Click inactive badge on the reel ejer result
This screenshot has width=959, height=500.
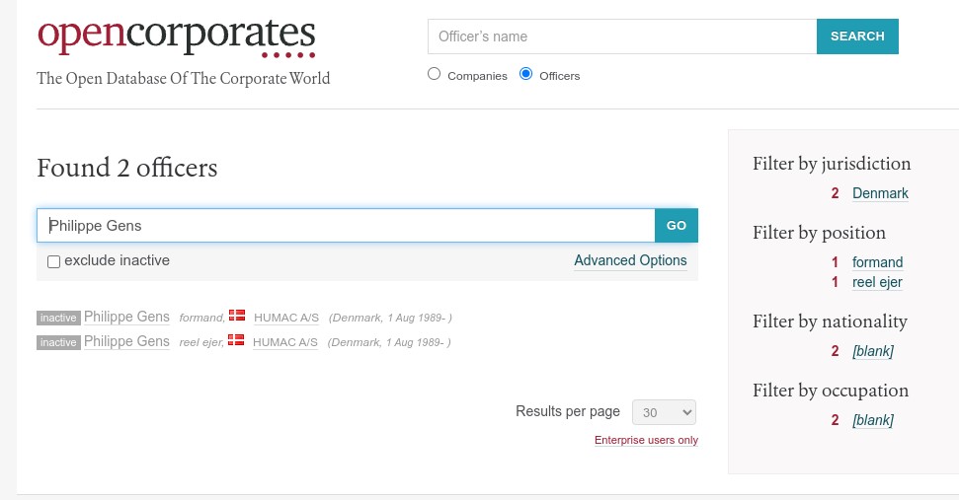58,342
